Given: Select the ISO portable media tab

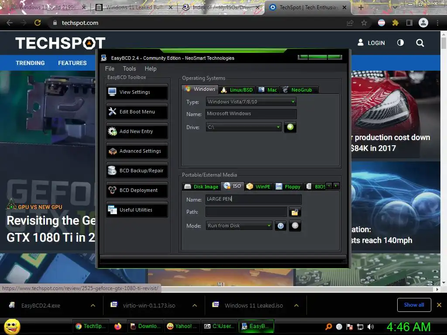Looking at the screenshot, I should 233,186.
